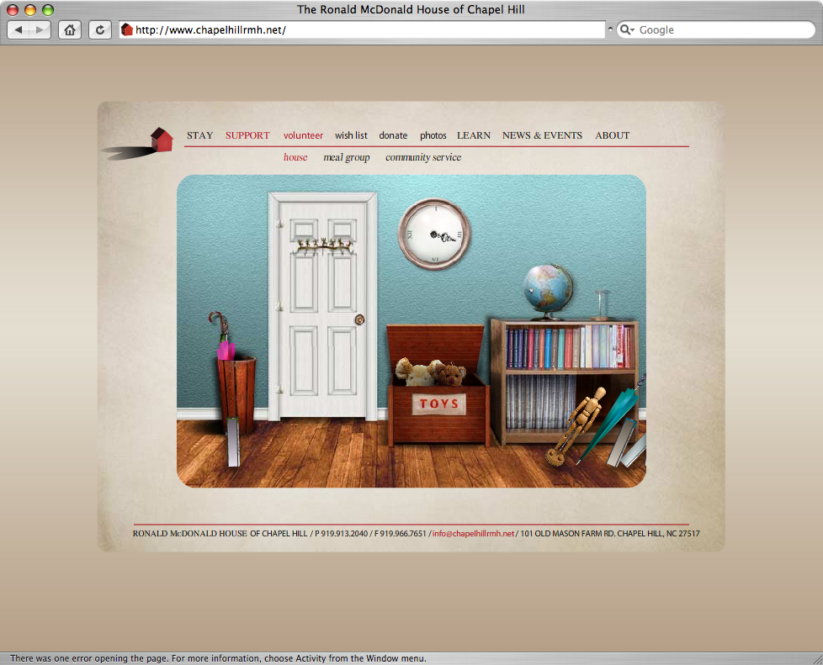The height and width of the screenshot is (665, 823).
Task: Click into the URL address field
Action: pos(362,30)
